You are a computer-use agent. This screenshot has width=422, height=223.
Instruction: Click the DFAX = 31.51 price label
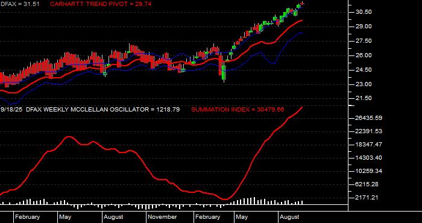point(20,4)
